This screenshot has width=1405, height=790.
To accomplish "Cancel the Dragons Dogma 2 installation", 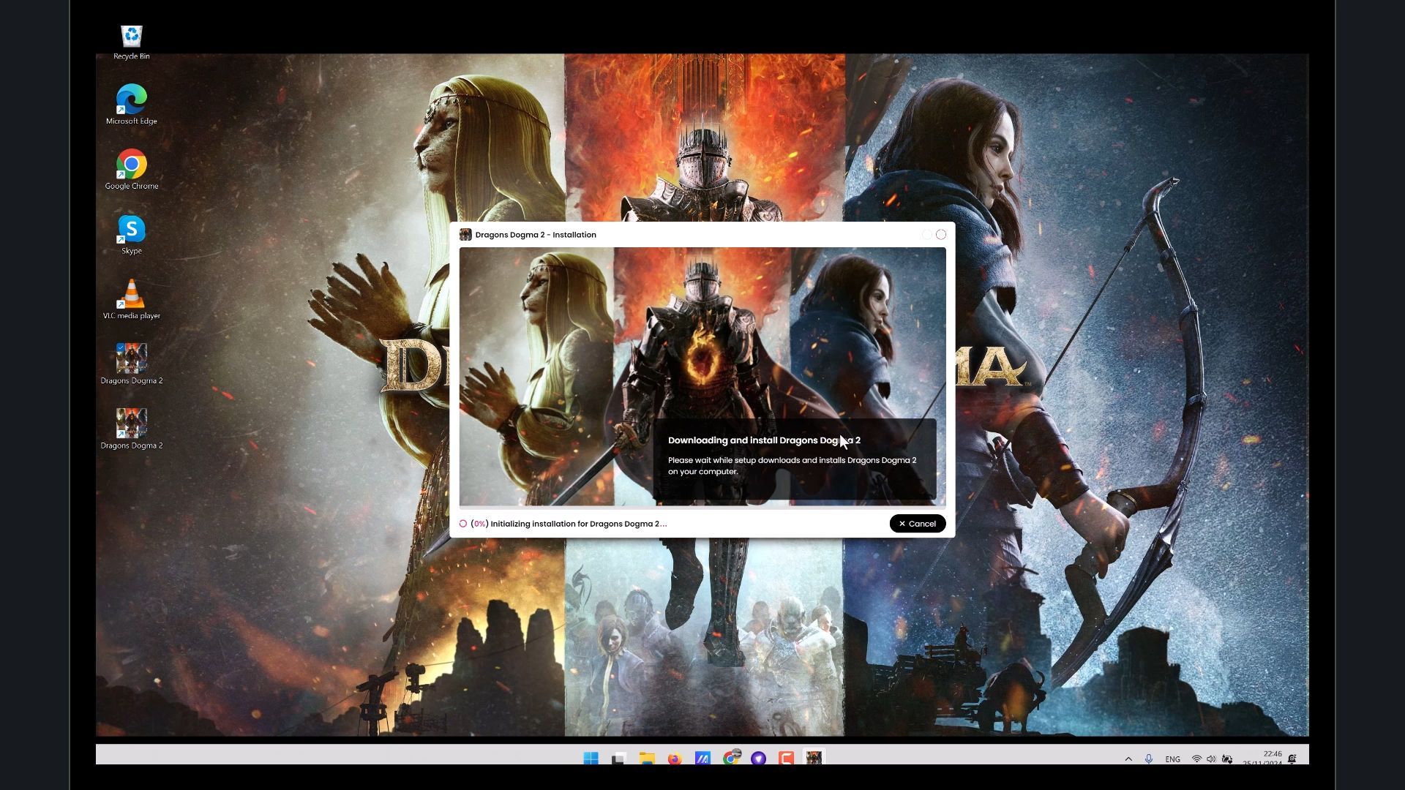I will click(x=917, y=524).
